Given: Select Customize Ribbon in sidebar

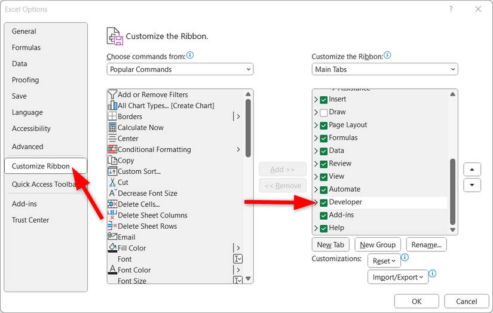Looking at the screenshot, I should coord(45,166).
